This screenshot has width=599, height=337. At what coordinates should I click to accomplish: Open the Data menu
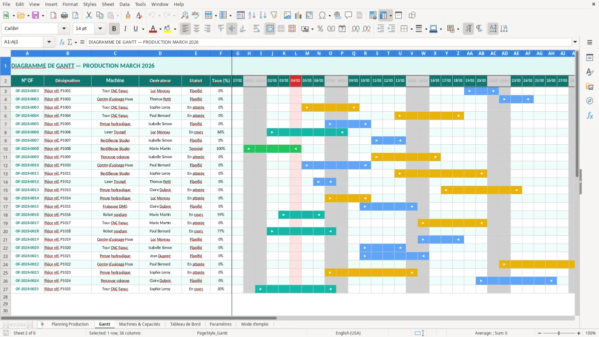[124, 4]
